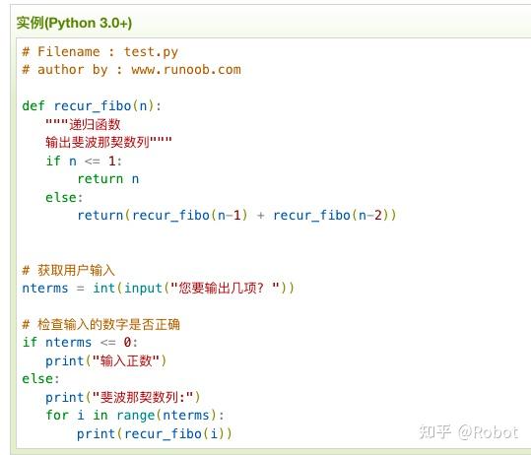Click the print("斐波那契数列:") statement
Viewport: 531px width, 455px height.
coord(123,398)
